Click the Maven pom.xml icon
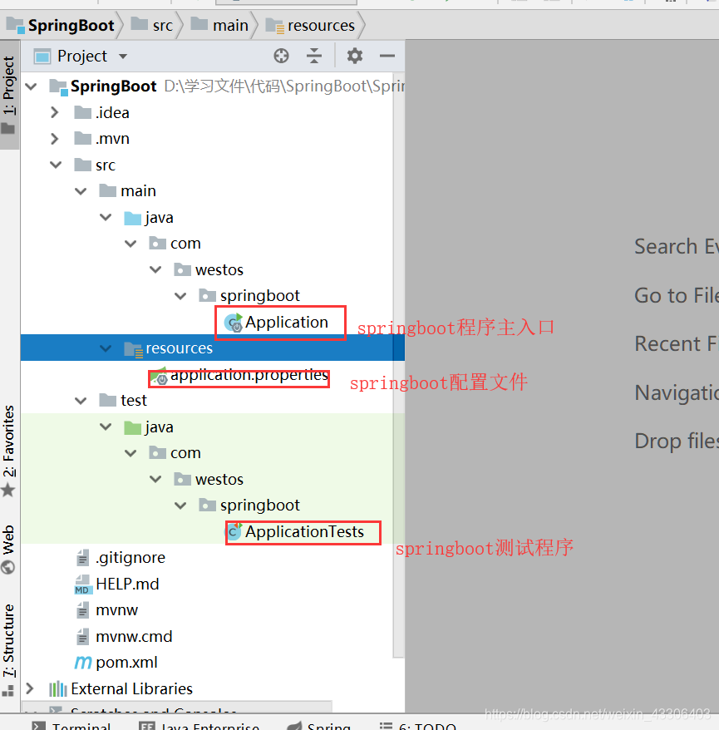The image size is (719, 730). 83,663
